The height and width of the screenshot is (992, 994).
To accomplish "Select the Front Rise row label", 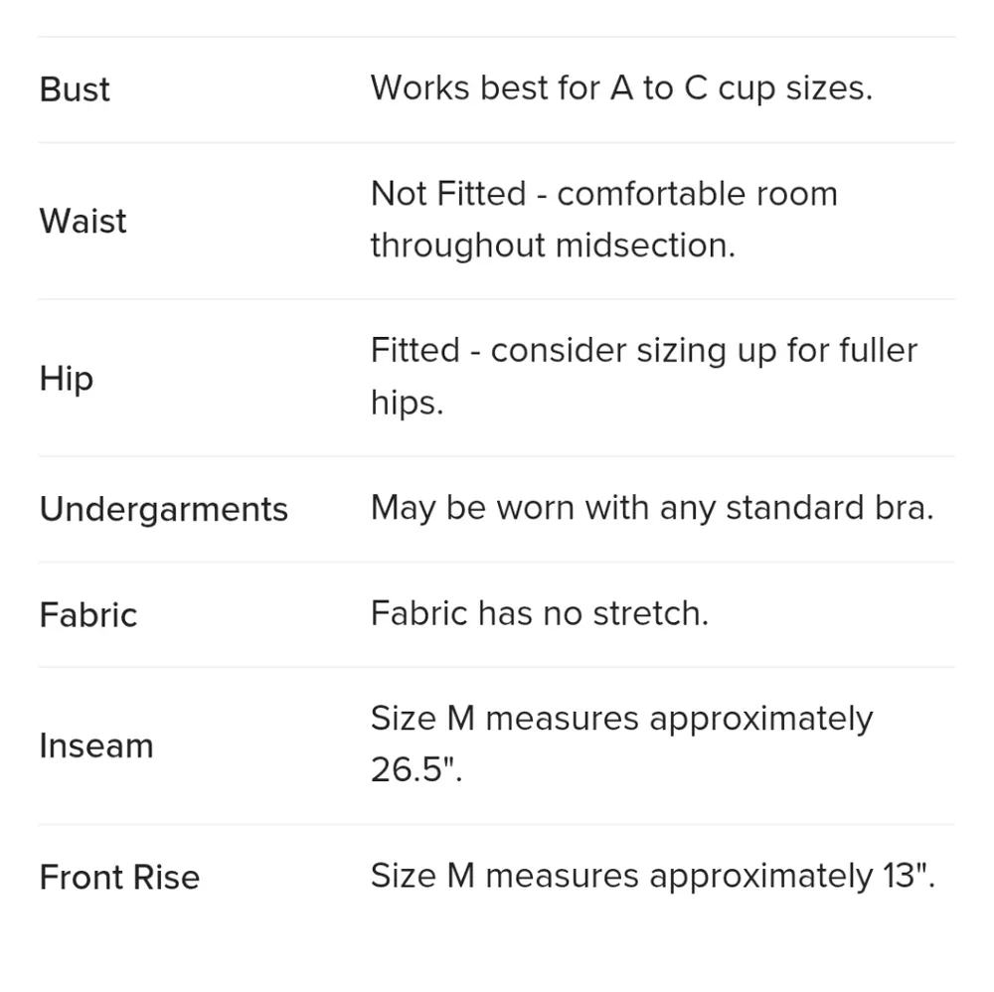I will pos(119,877).
